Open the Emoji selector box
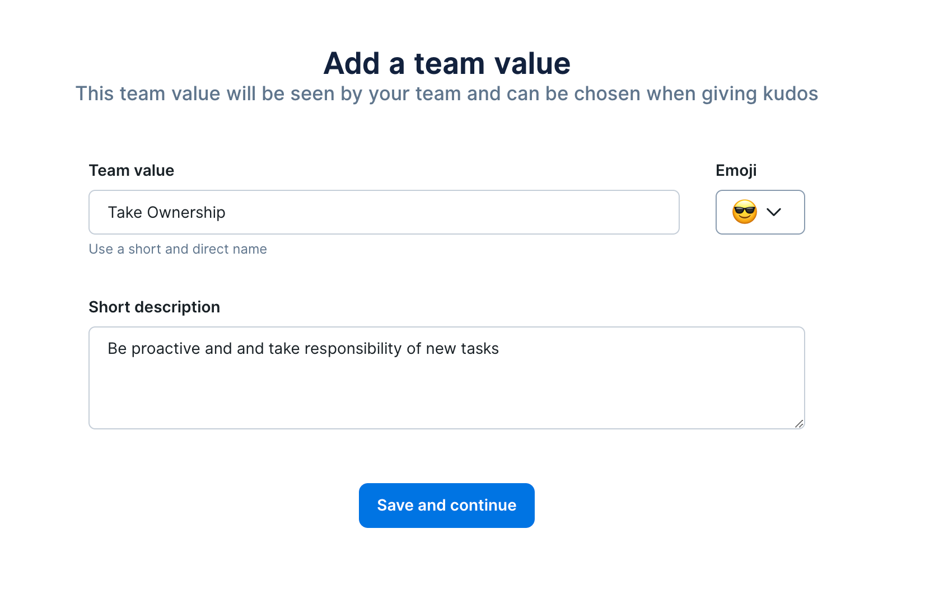 pos(760,212)
